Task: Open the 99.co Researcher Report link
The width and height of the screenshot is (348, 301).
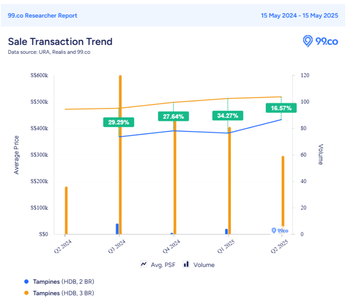Action: pos(42,16)
